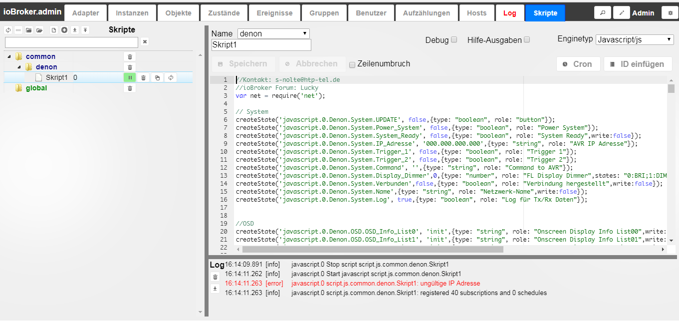Enable the Hilfe-Ausgaben checkbox
This screenshot has height=321, width=679.
(527, 40)
